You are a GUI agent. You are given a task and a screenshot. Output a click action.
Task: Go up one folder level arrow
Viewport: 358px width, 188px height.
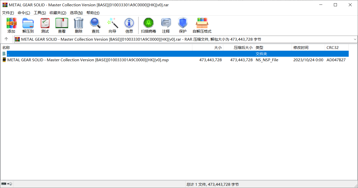[7, 39]
